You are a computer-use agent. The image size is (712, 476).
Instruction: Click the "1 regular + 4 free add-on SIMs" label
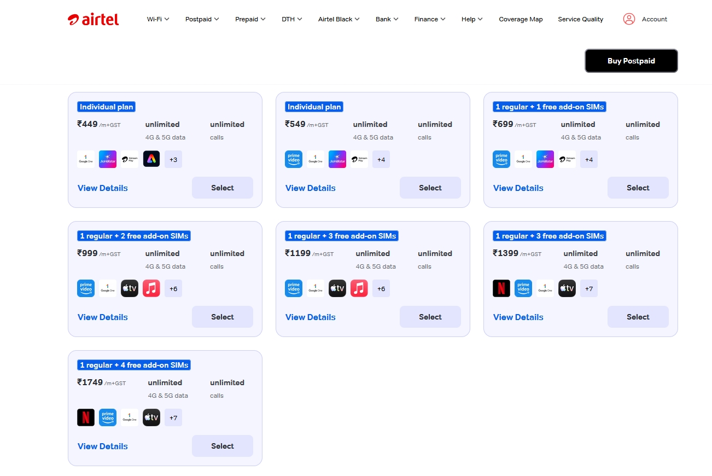(134, 365)
